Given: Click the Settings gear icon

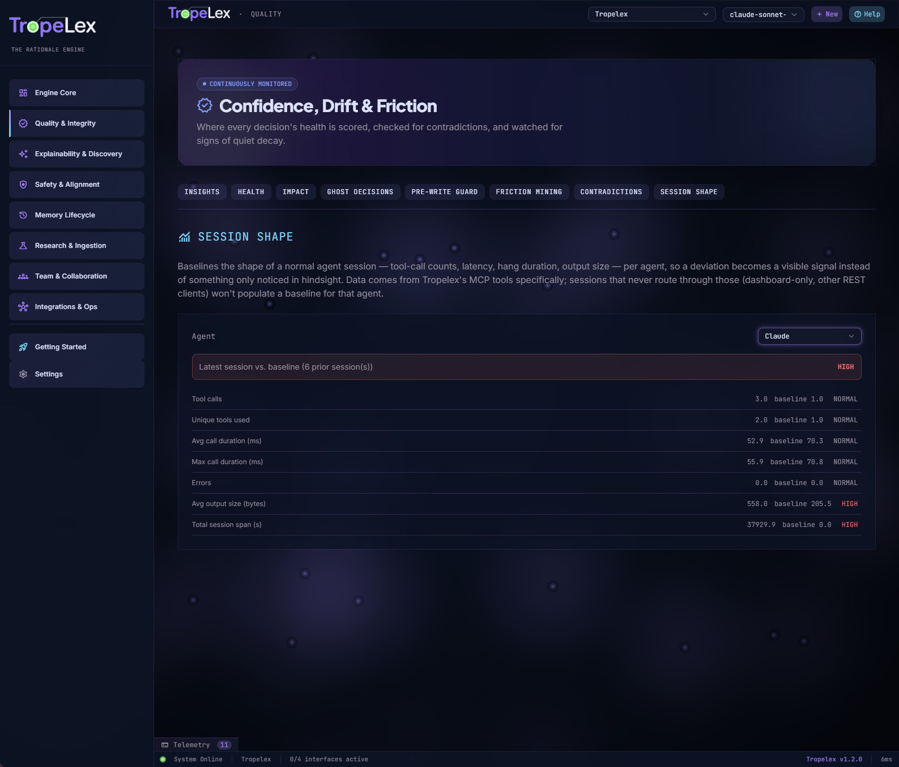Looking at the screenshot, I should tap(23, 374).
